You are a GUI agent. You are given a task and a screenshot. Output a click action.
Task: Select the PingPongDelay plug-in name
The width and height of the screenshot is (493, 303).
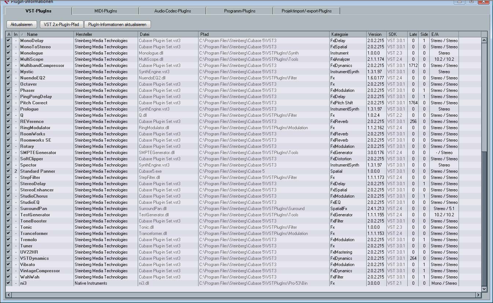36,97
